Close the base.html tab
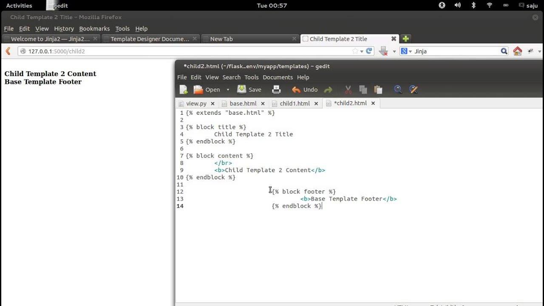Image resolution: width=544 pixels, height=306 pixels. tap(263, 103)
